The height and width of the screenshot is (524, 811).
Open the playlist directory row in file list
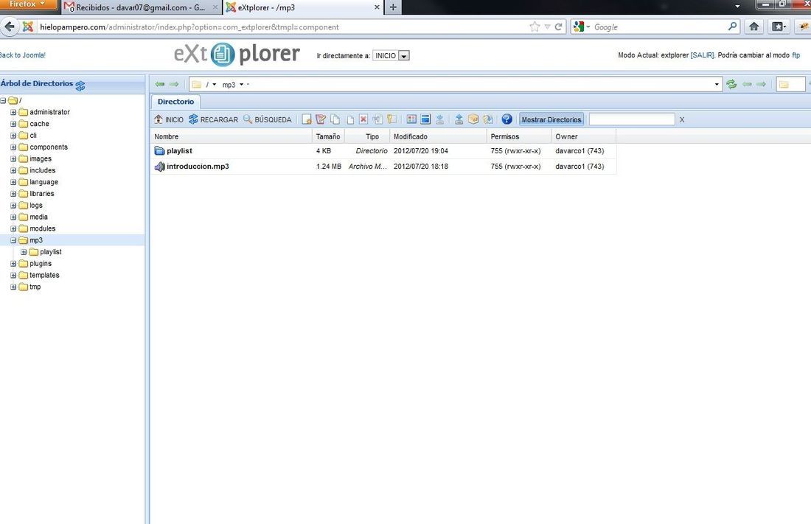[383, 151]
